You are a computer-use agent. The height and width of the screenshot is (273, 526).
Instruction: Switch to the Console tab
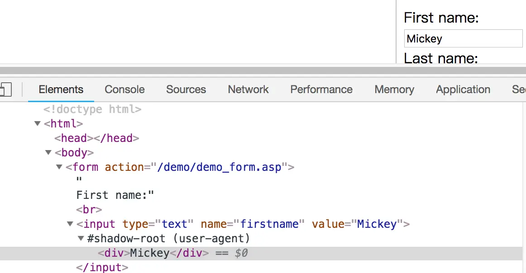(124, 89)
